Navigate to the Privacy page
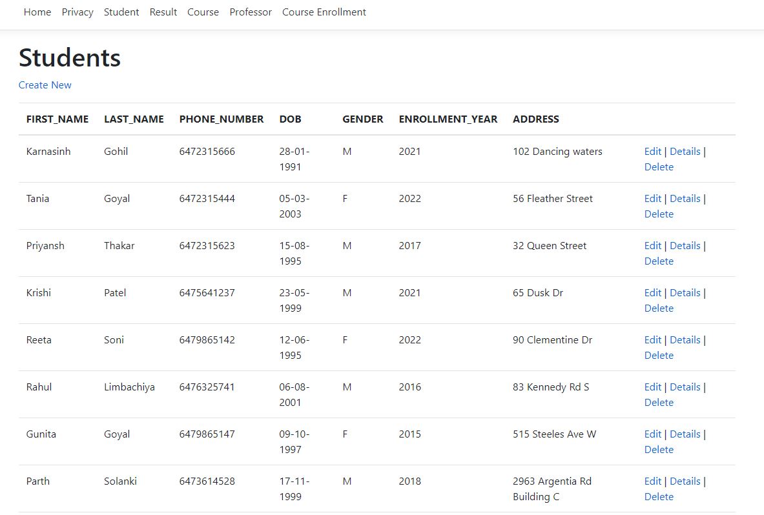Screen dimensions: 764x515 coord(77,12)
